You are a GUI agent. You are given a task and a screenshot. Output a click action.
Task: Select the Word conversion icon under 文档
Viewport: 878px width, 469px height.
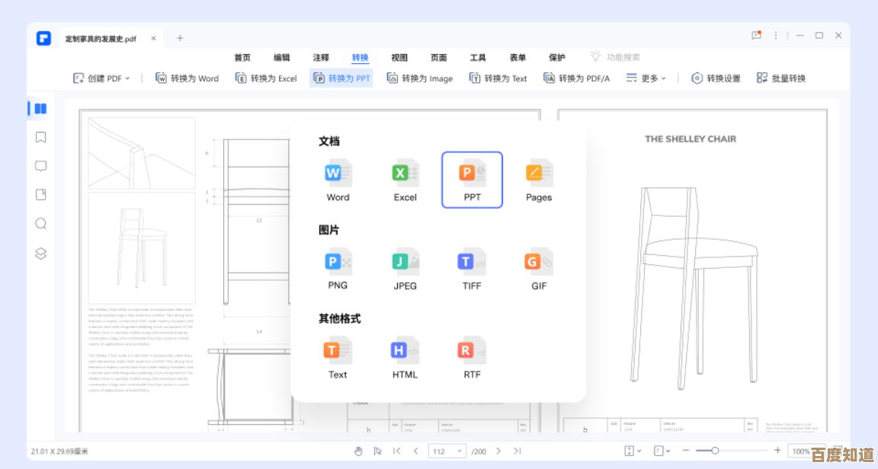(x=336, y=173)
